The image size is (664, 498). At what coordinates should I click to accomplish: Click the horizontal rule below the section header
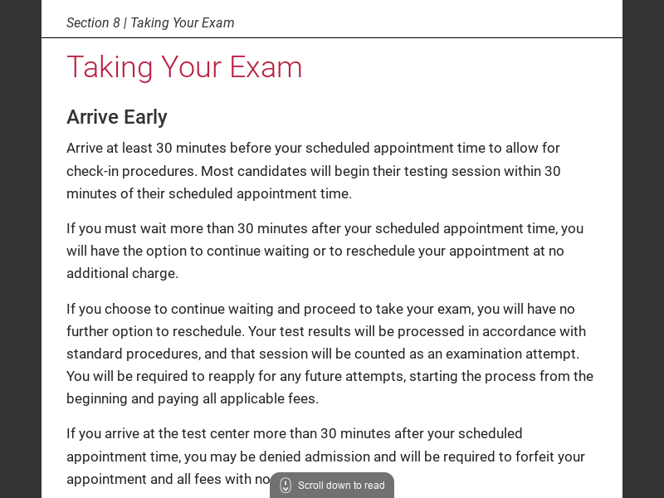point(332,37)
